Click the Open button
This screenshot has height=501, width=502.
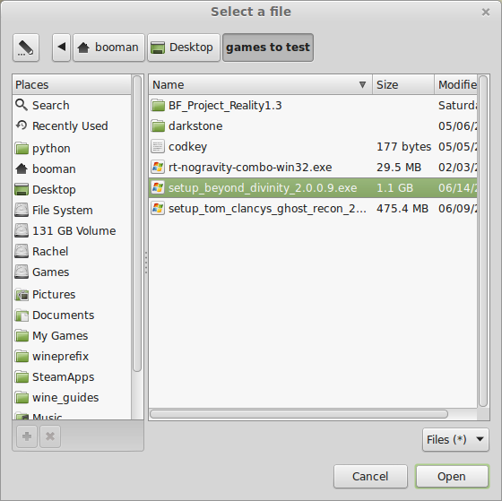point(452,476)
